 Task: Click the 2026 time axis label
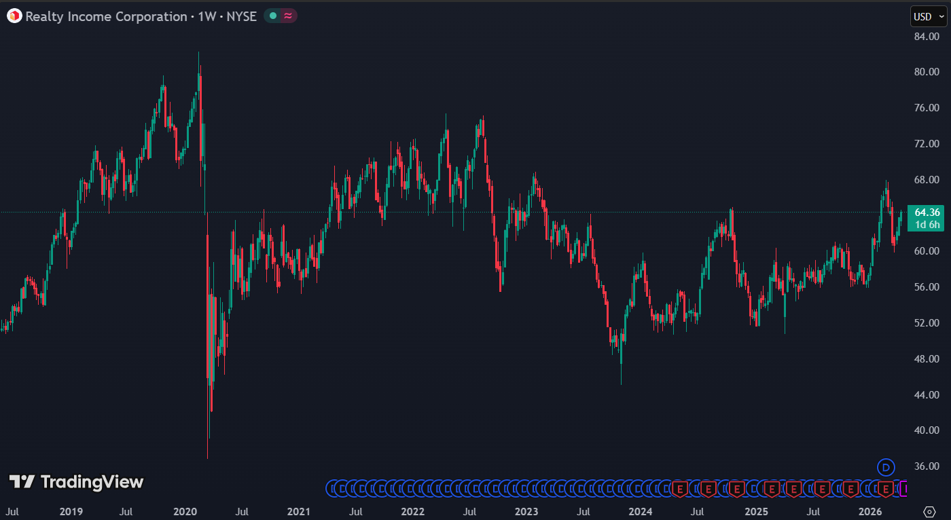870,511
